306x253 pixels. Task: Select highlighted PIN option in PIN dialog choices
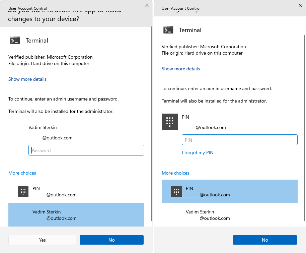(x=230, y=191)
